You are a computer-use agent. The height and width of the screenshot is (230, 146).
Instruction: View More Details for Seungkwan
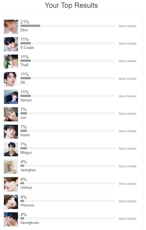127,219
